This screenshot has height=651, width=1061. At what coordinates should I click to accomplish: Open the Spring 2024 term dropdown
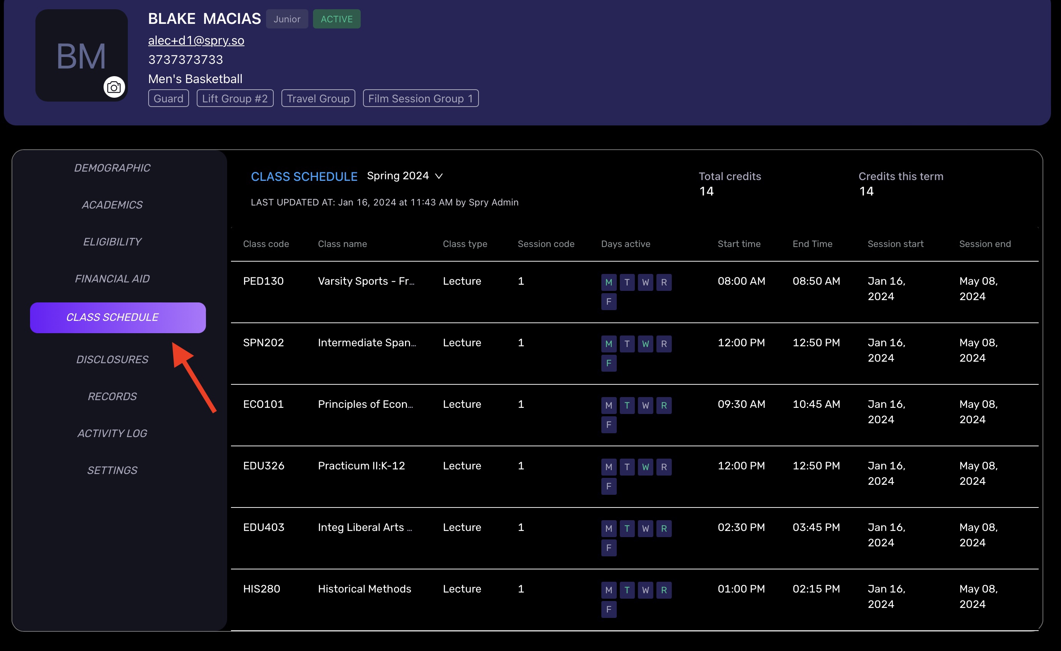[x=398, y=176]
